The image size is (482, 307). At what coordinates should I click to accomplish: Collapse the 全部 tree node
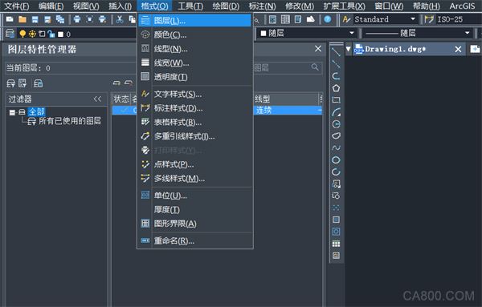point(12,112)
